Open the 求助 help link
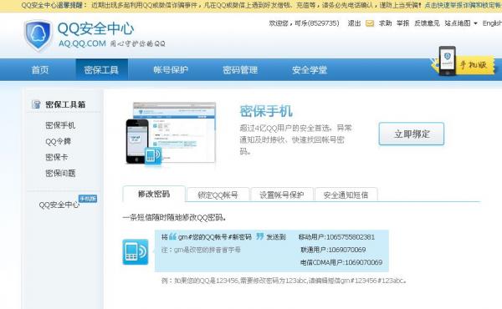 pos(385,23)
